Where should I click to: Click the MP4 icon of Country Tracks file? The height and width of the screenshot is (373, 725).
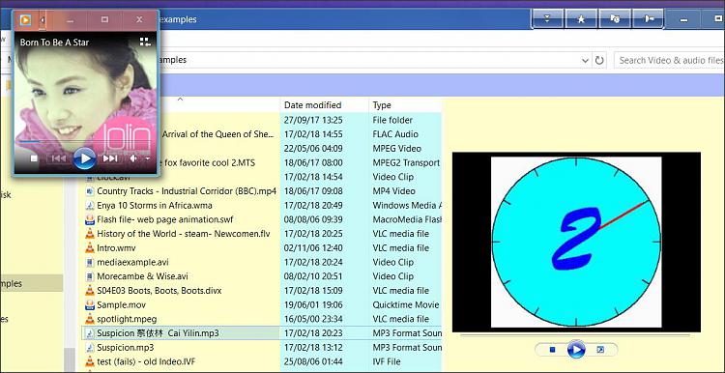tap(90, 191)
